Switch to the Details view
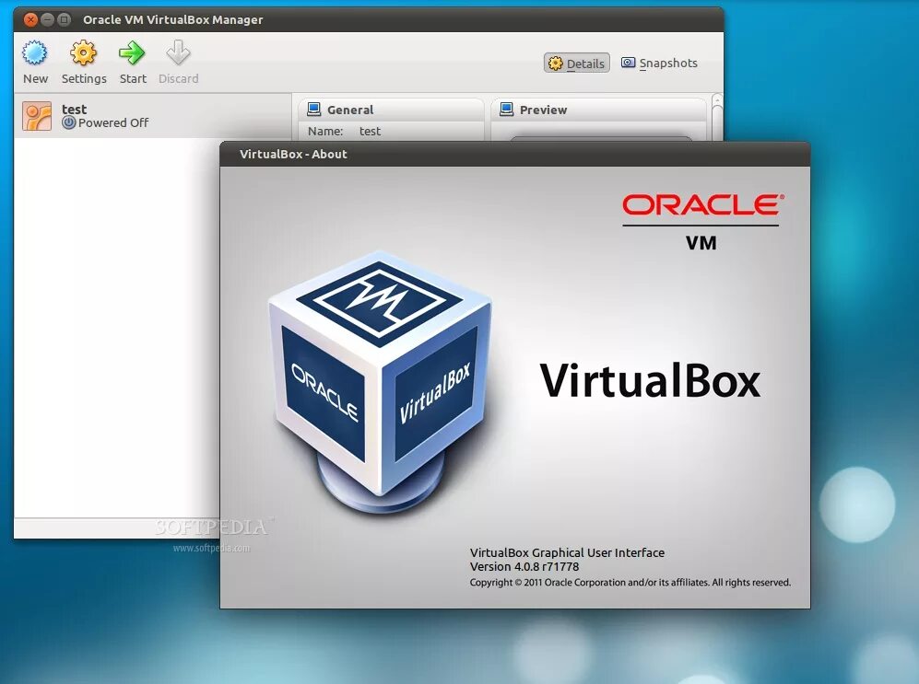919x684 pixels. coord(577,64)
